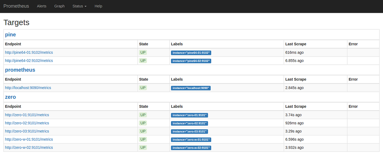Select the "3.932s ago" last scrape value
This screenshot has height=167, width=383.
pyautogui.click(x=294, y=148)
